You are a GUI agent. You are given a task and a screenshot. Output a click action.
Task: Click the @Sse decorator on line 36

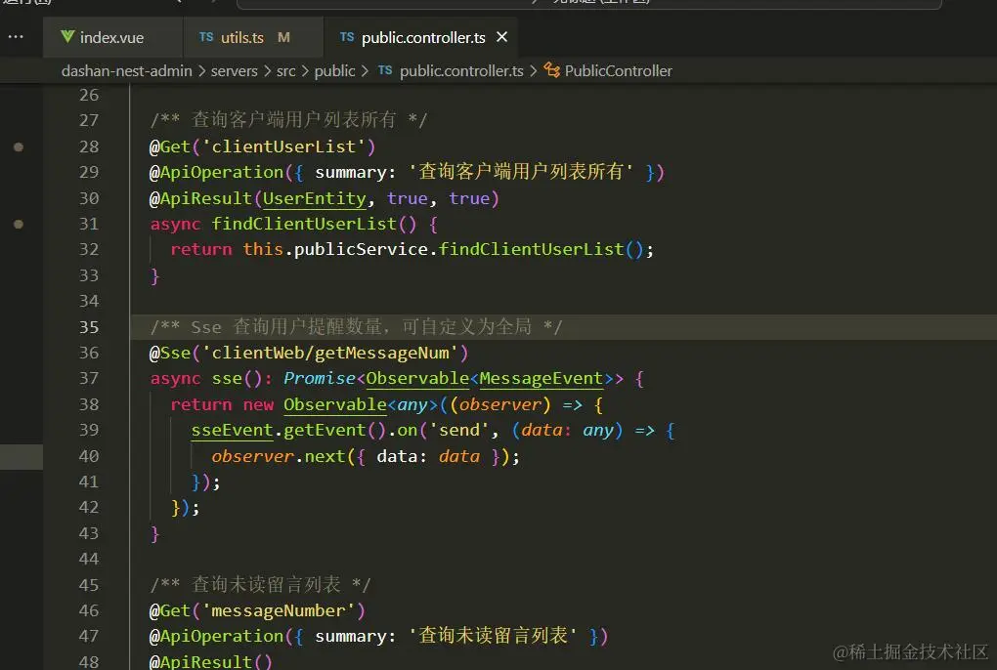[x=170, y=353]
